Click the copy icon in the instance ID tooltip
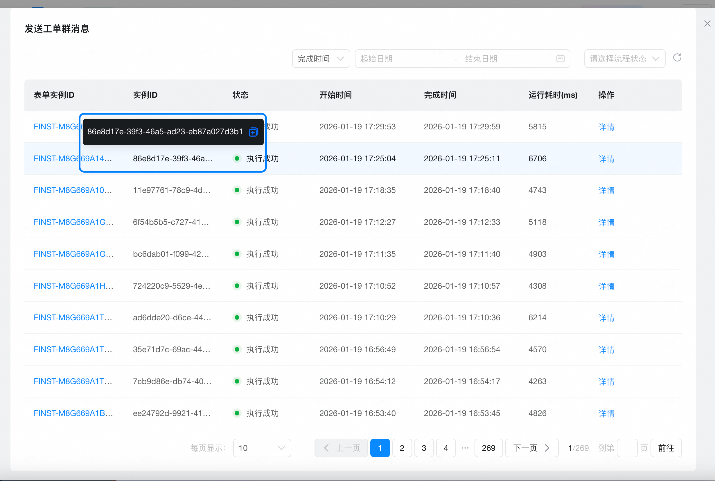 point(253,132)
